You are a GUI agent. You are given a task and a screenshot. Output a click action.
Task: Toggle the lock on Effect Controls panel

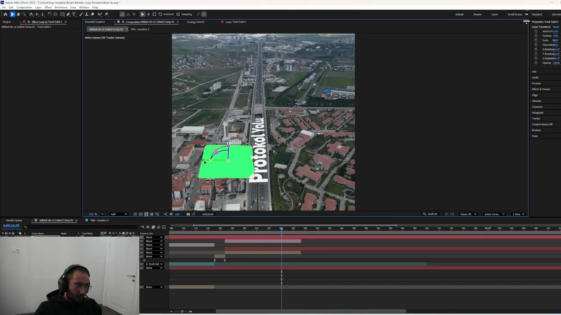(x=28, y=22)
